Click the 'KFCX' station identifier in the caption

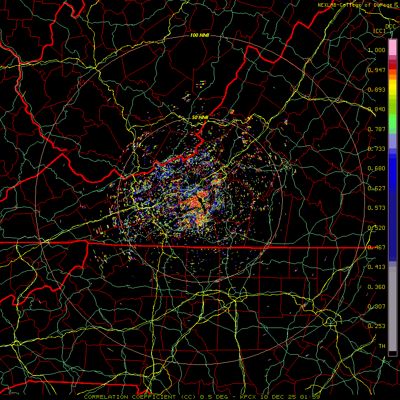click(x=248, y=397)
